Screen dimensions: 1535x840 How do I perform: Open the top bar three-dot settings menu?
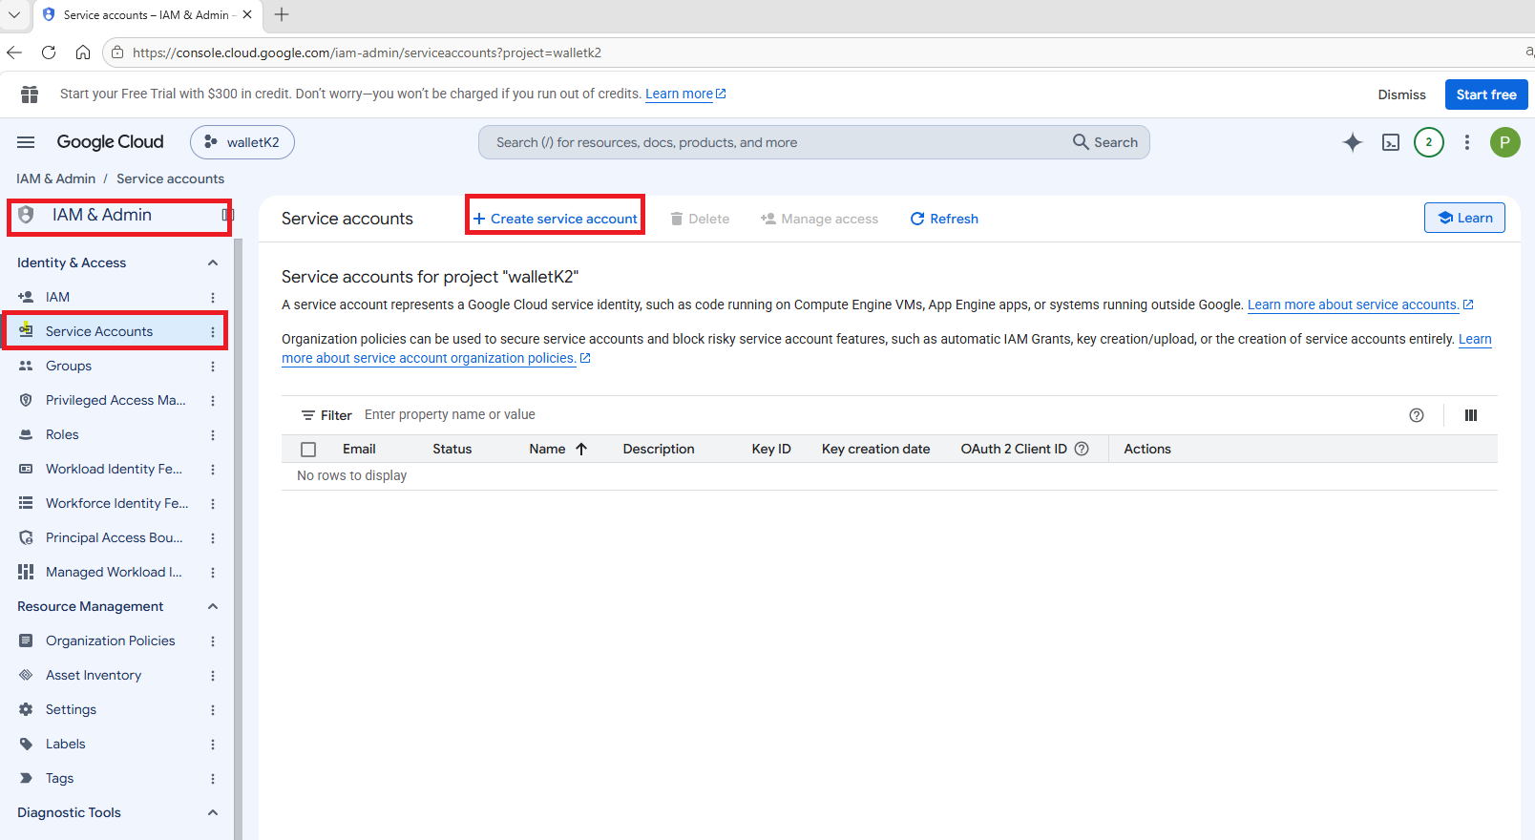pyautogui.click(x=1467, y=142)
